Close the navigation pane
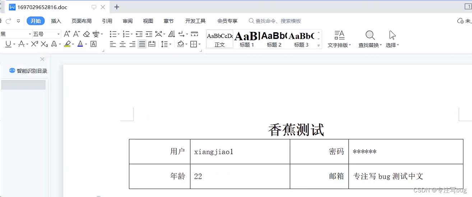 tap(42, 59)
